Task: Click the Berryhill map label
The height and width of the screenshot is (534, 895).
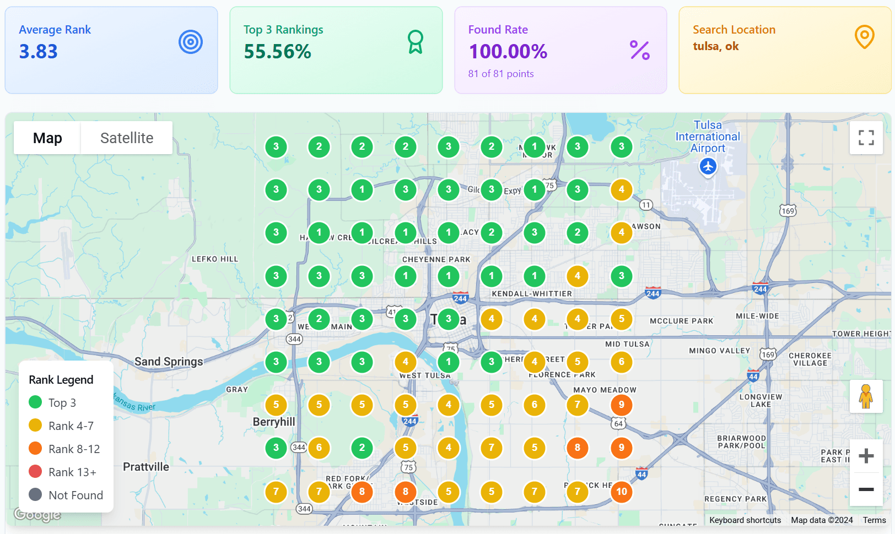Action: (x=274, y=422)
